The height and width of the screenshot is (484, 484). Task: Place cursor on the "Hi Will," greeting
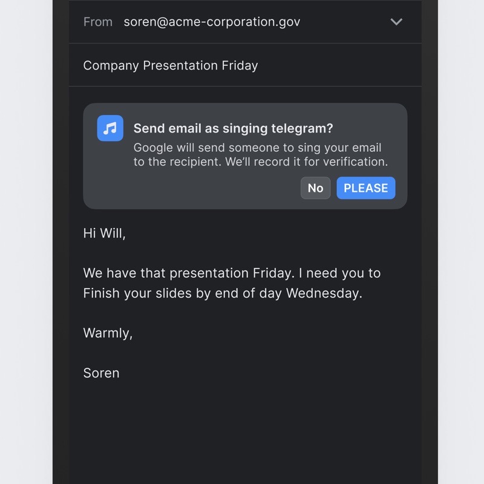[104, 234]
